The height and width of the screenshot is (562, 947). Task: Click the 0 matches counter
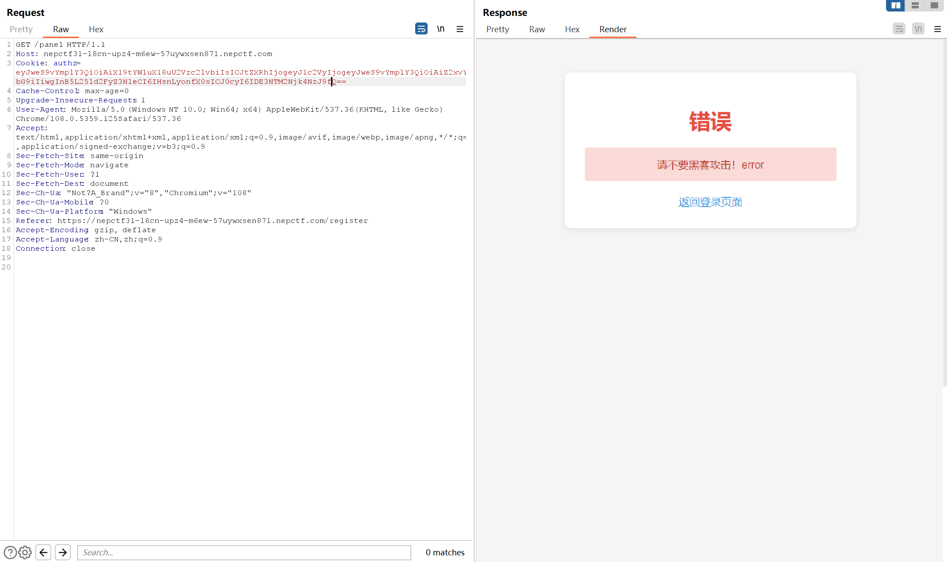[x=445, y=552]
